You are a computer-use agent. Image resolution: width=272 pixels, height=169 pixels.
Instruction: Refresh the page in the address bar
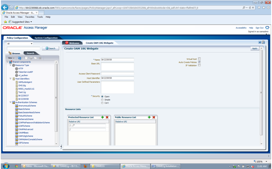250,8
